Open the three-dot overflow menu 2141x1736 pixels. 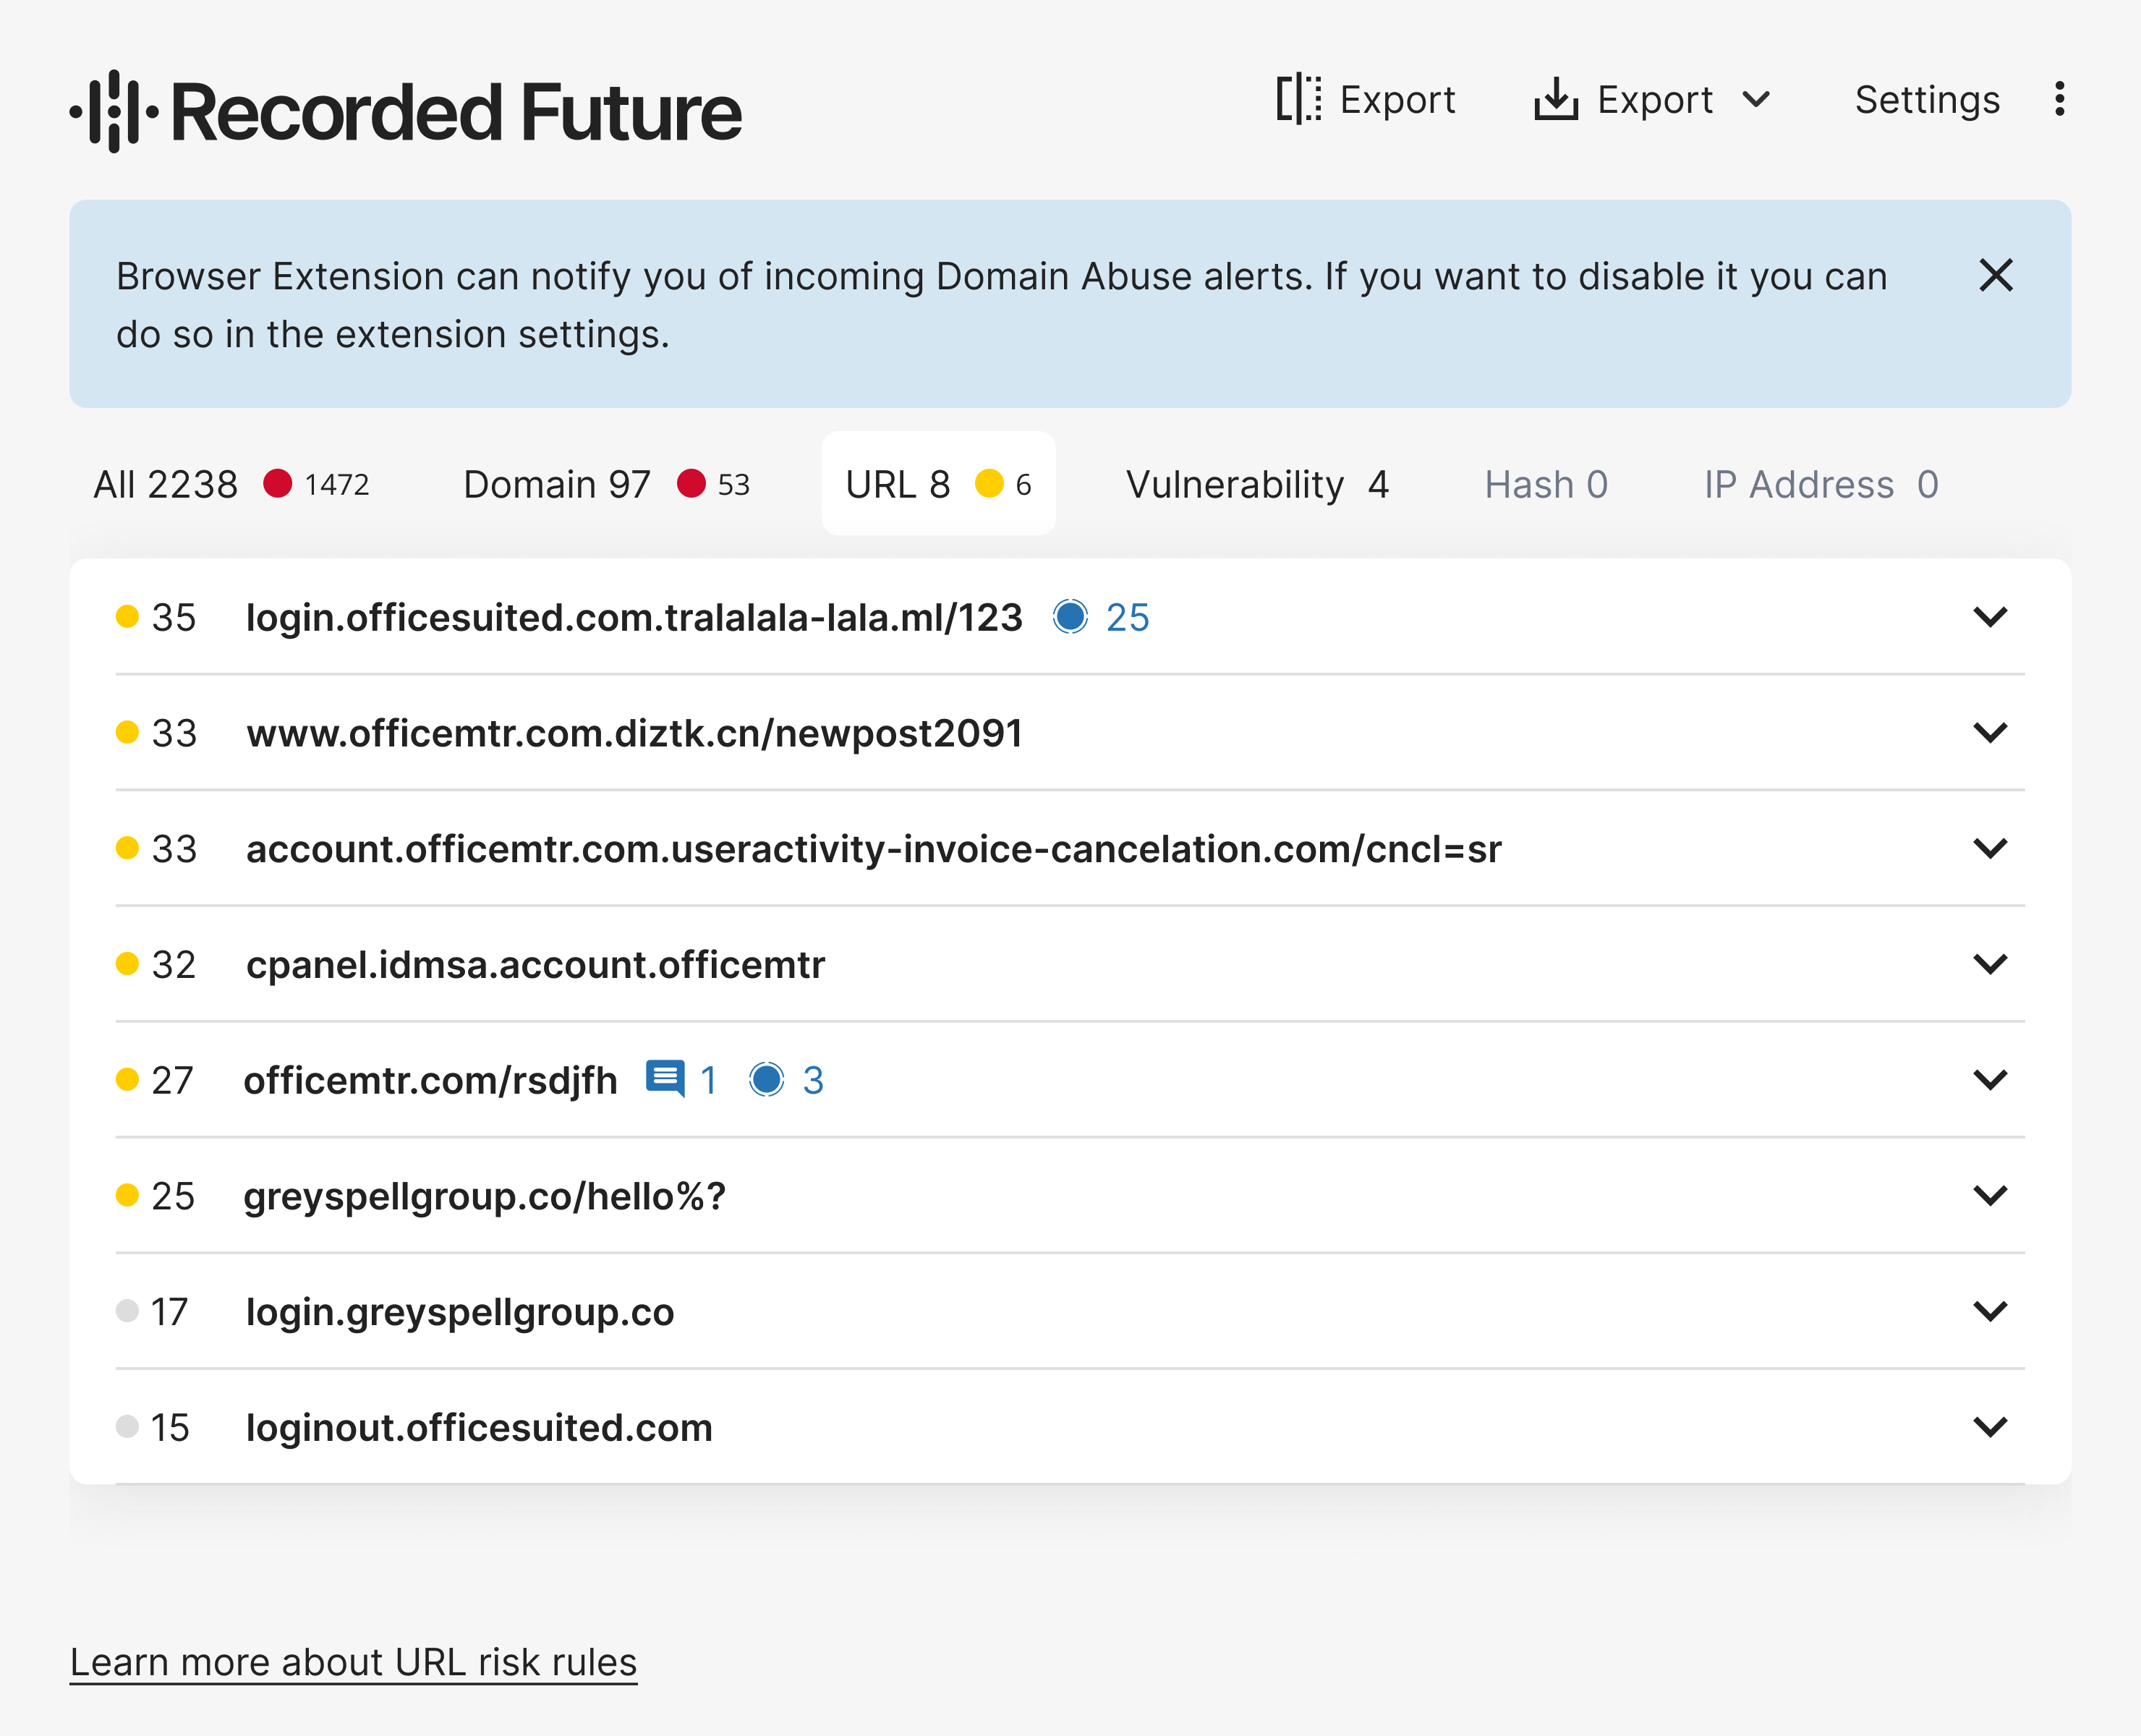coord(2059,99)
